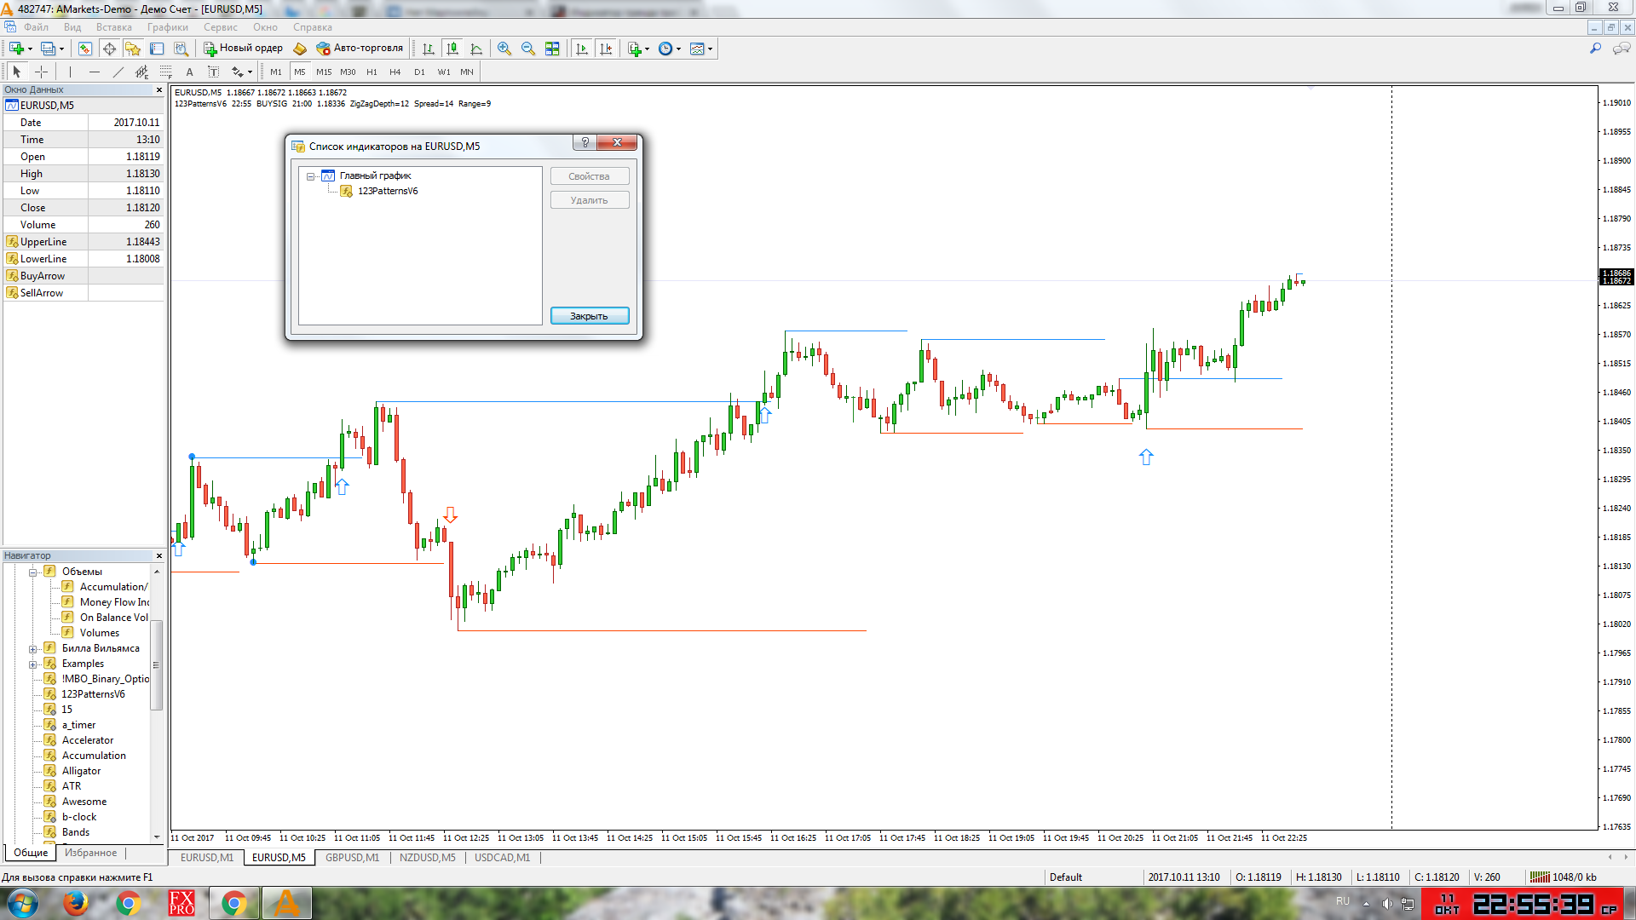The width and height of the screenshot is (1636, 920).
Task: Click the Navigator panel scrollbar thumb
Action: click(x=156, y=664)
